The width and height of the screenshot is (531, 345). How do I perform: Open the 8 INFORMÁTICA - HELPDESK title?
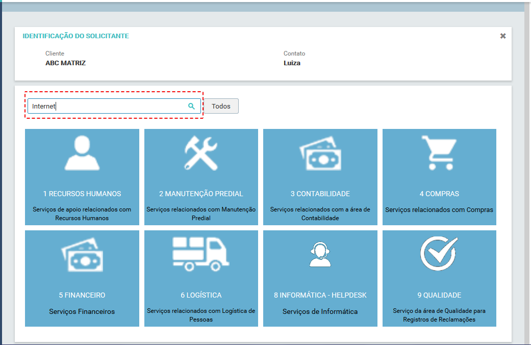click(x=320, y=295)
